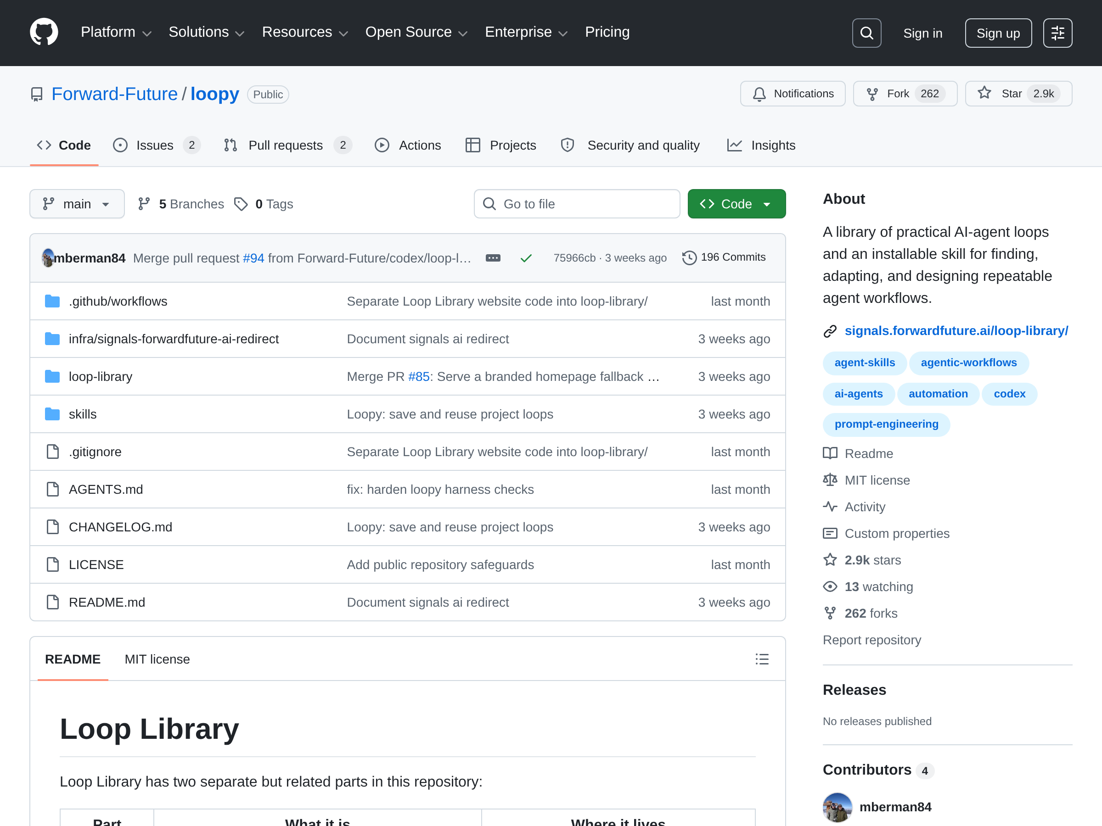
Task: Open the skills folder
Action: point(83,414)
